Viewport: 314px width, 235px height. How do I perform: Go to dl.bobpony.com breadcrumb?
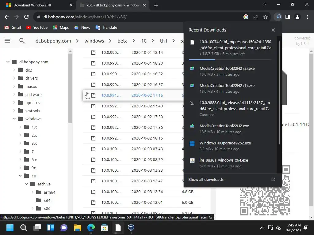coord(53,41)
